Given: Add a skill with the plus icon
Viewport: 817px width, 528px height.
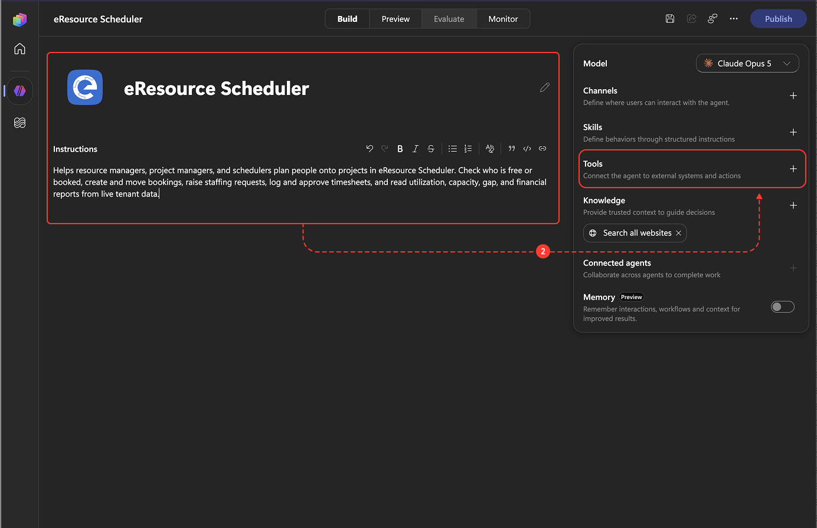Looking at the screenshot, I should (793, 132).
